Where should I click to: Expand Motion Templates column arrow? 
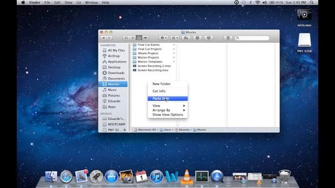point(174,62)
